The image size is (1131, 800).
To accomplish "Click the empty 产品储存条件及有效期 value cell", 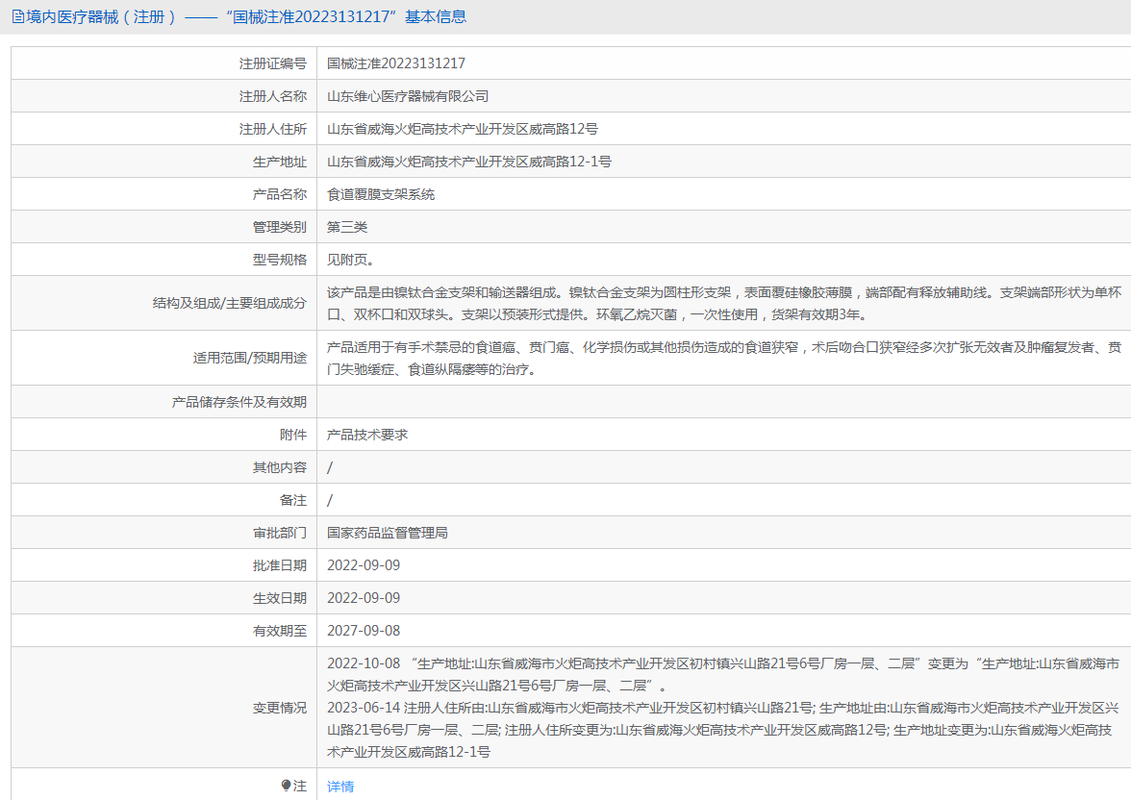I will [723, 402].
